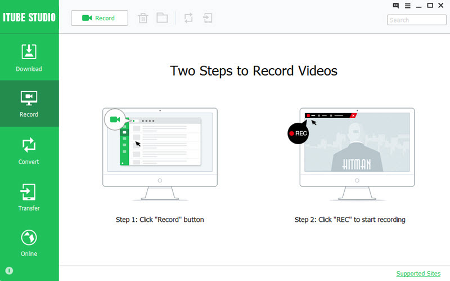Click the trash delete icon in toolbar
Viewport: 450px width, 281px height.
click(x=143, y=18)
